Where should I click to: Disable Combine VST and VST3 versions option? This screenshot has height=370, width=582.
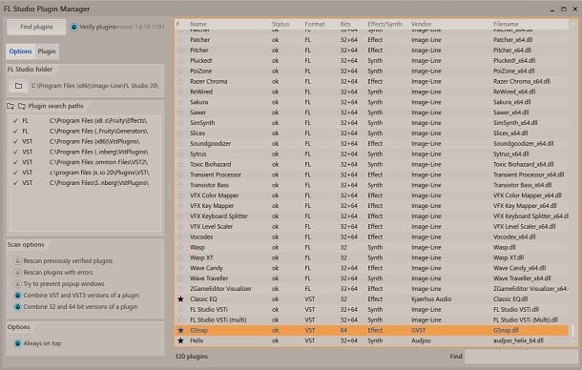point(17,296)
